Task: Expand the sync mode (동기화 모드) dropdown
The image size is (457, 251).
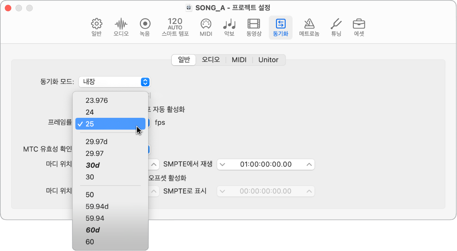Action: click(114, 82)
